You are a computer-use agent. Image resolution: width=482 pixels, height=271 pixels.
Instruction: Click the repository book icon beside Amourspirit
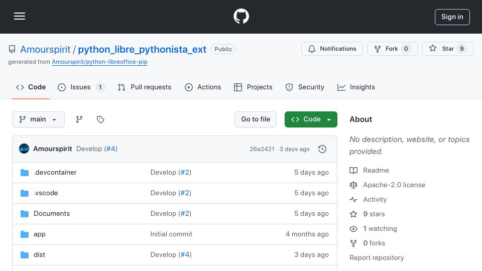click(x=12, y=49)
